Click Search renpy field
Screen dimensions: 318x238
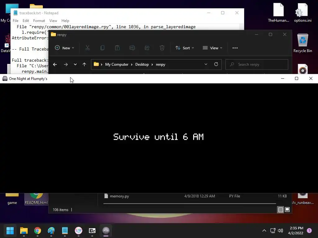coord(257,64)
